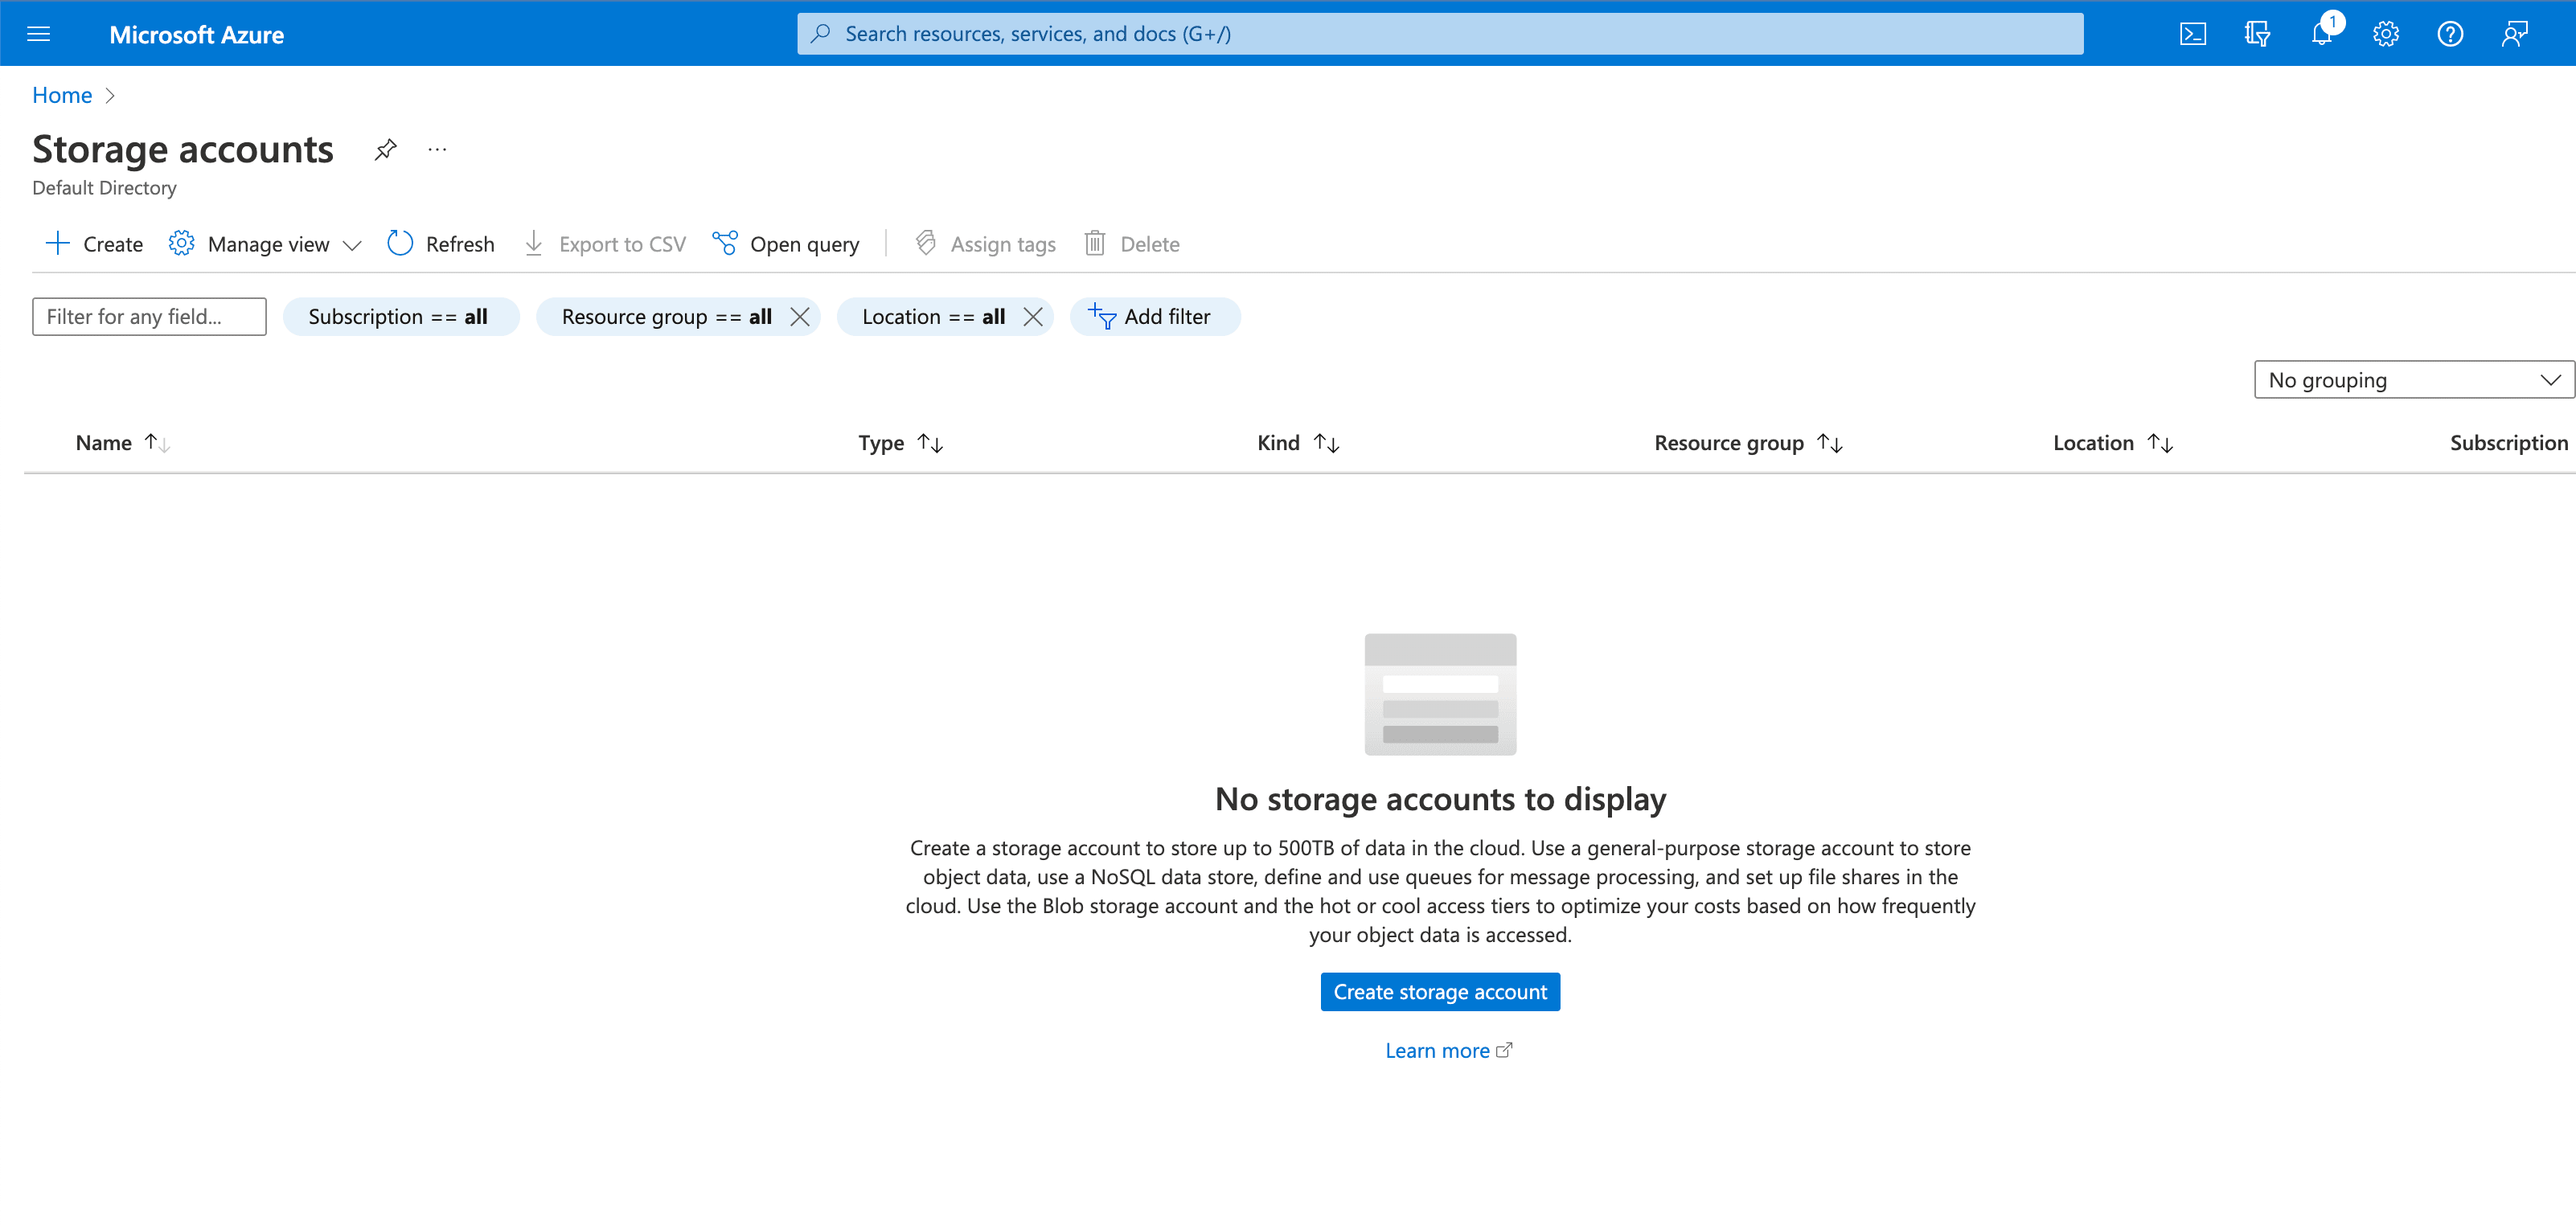Remove the Resource group filter
The image size is (2576, 1225).
pos(800,317)
